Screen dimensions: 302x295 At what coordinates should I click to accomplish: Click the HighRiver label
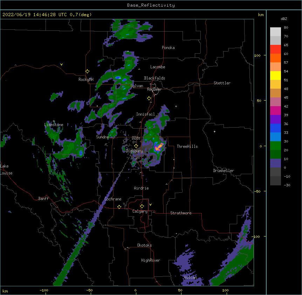(x=151, y=260)
